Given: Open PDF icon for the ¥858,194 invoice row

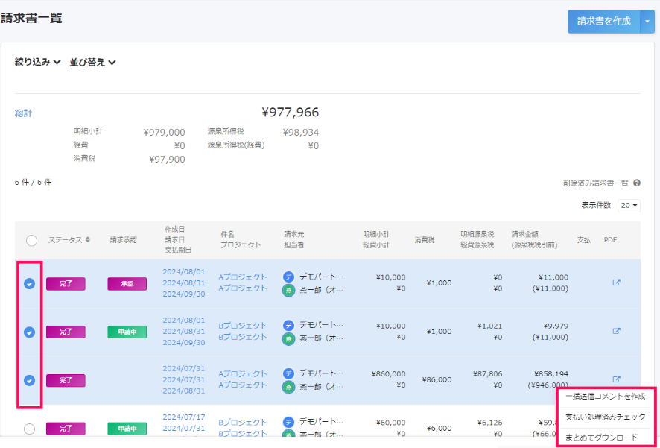Looking at the screenshot, I should pyautogui.click(x=616, y=379).
